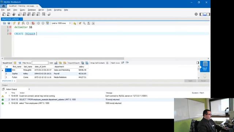Select the 'Media Relations' department cell
The height and width of the screenshot is (132, 234).
(60, 77)
